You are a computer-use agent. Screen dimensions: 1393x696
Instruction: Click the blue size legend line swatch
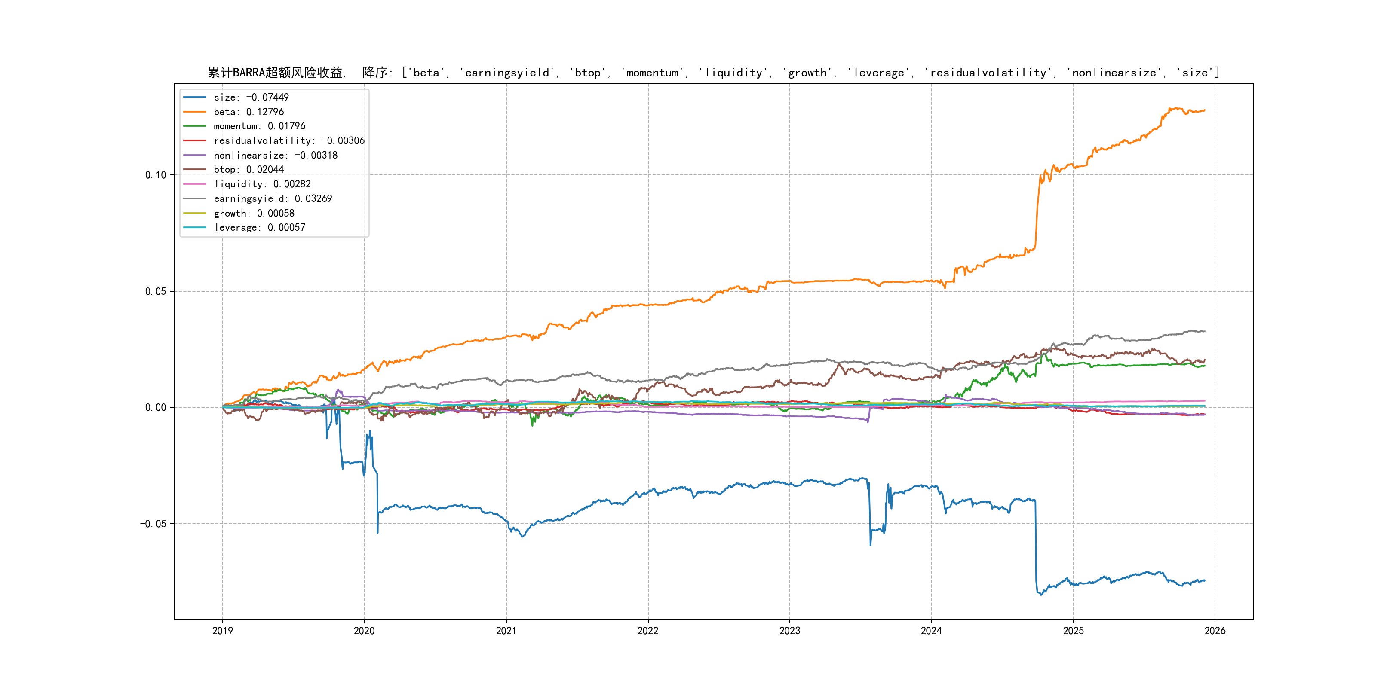click(x=195, y=97)
